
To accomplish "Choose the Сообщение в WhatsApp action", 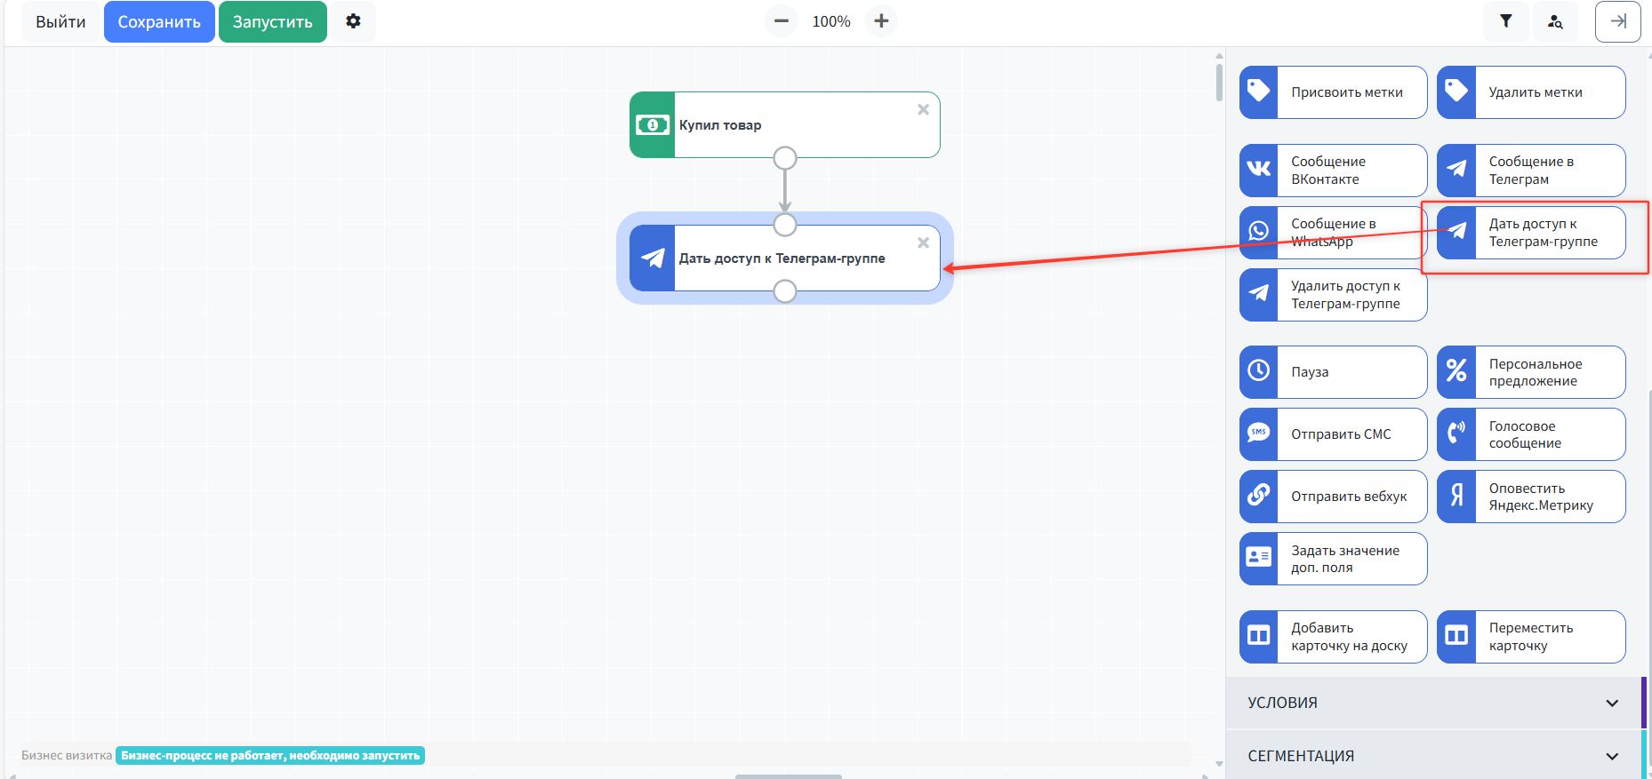I will click(1332, 233).
